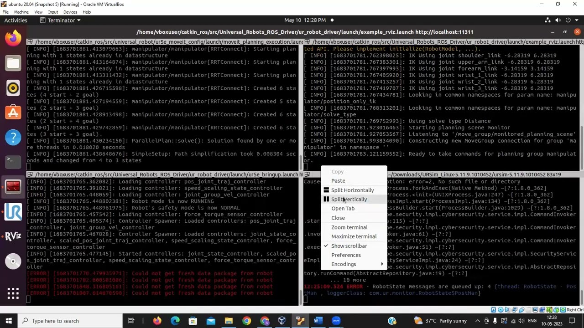Image resolution: width=584 pixels, height=328 pixels.
Task: Open the Terminal icon in the Ubuntu dock
Action: [13, 162]
